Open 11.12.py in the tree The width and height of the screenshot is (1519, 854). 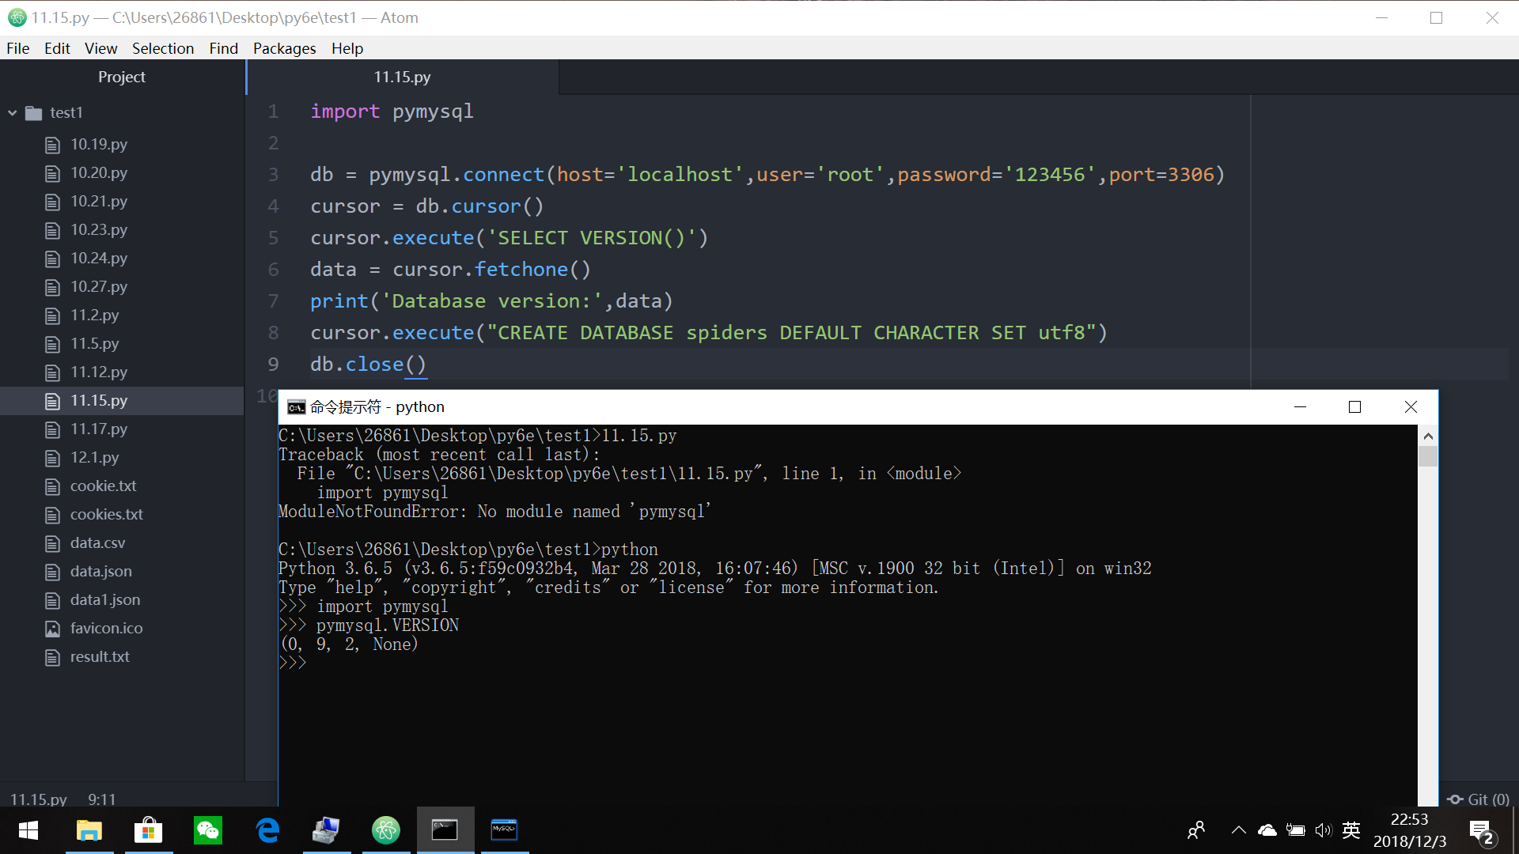point(99,372)
